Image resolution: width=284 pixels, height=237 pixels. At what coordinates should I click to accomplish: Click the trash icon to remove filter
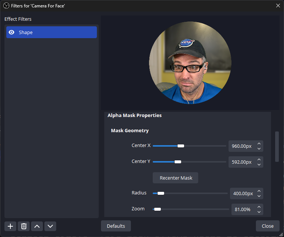coord(24,226)
